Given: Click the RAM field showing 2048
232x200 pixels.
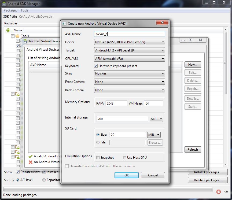Looking at the screenshot, I should (x=116, y=103).
